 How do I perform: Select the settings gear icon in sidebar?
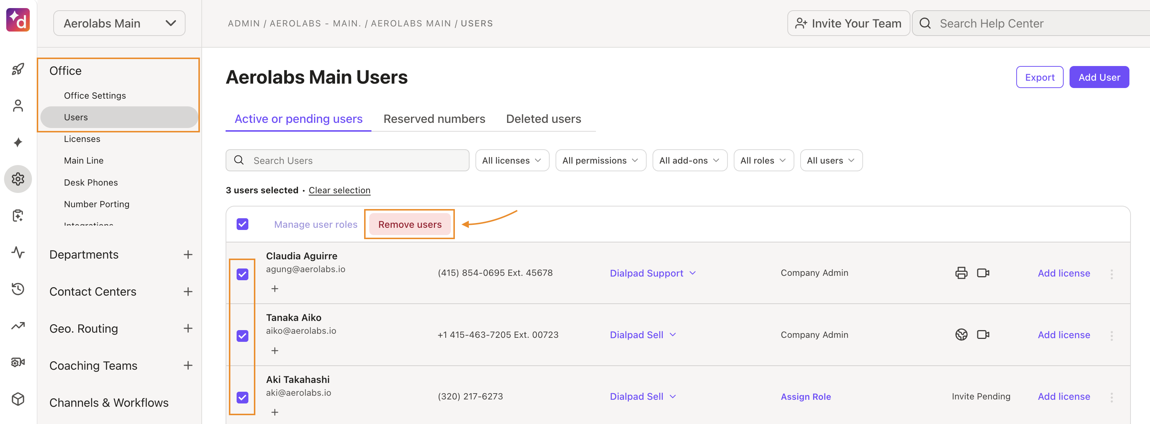(18, 179)
